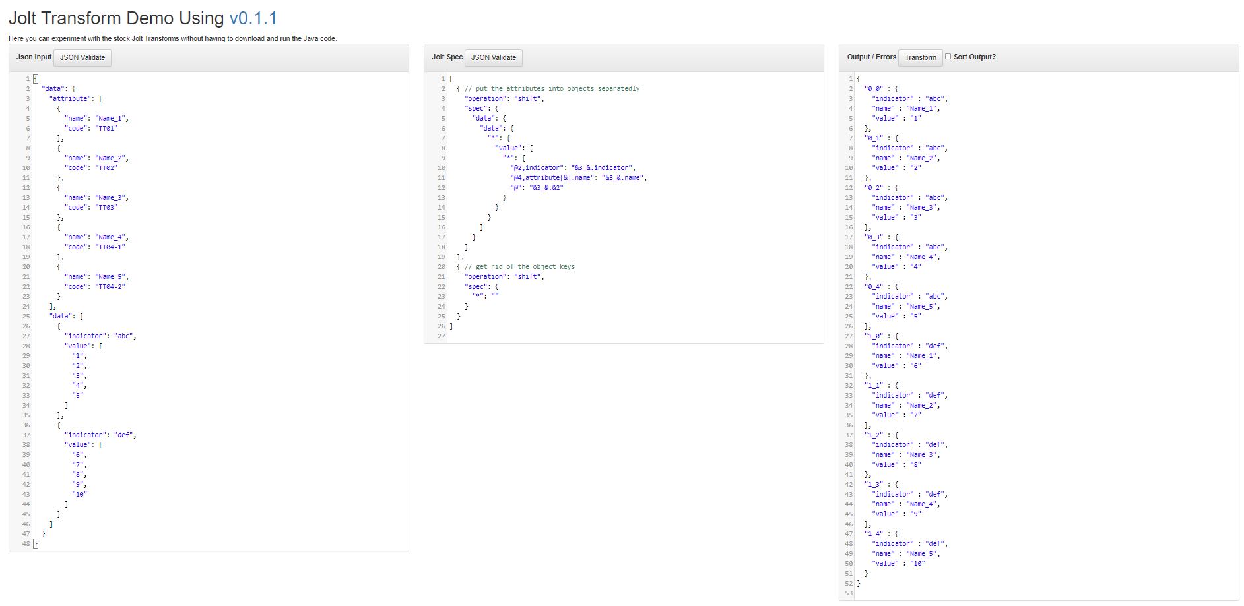Image resolution: width=1244 pixels, height=606 pixels.
Task: Click the "10" array value in Json Input
Action: 80,495
